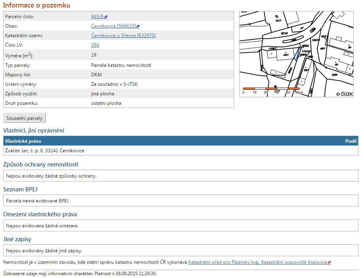
Task: Click the Katastrální území label
Action: pyautogui.click(x=24, y=36)
